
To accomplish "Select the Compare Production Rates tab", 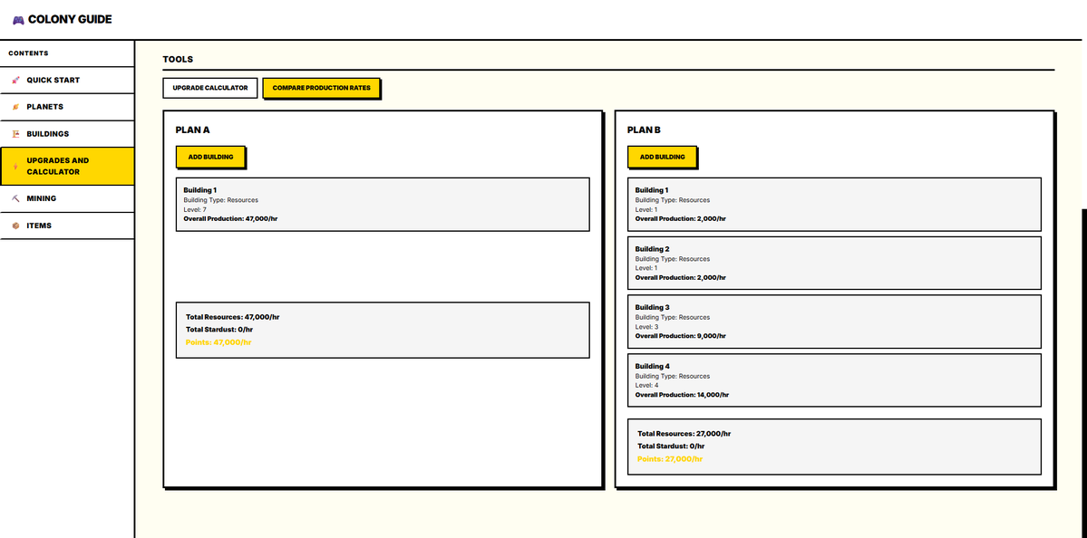I will pyautogui.click(x=321, y=88).
